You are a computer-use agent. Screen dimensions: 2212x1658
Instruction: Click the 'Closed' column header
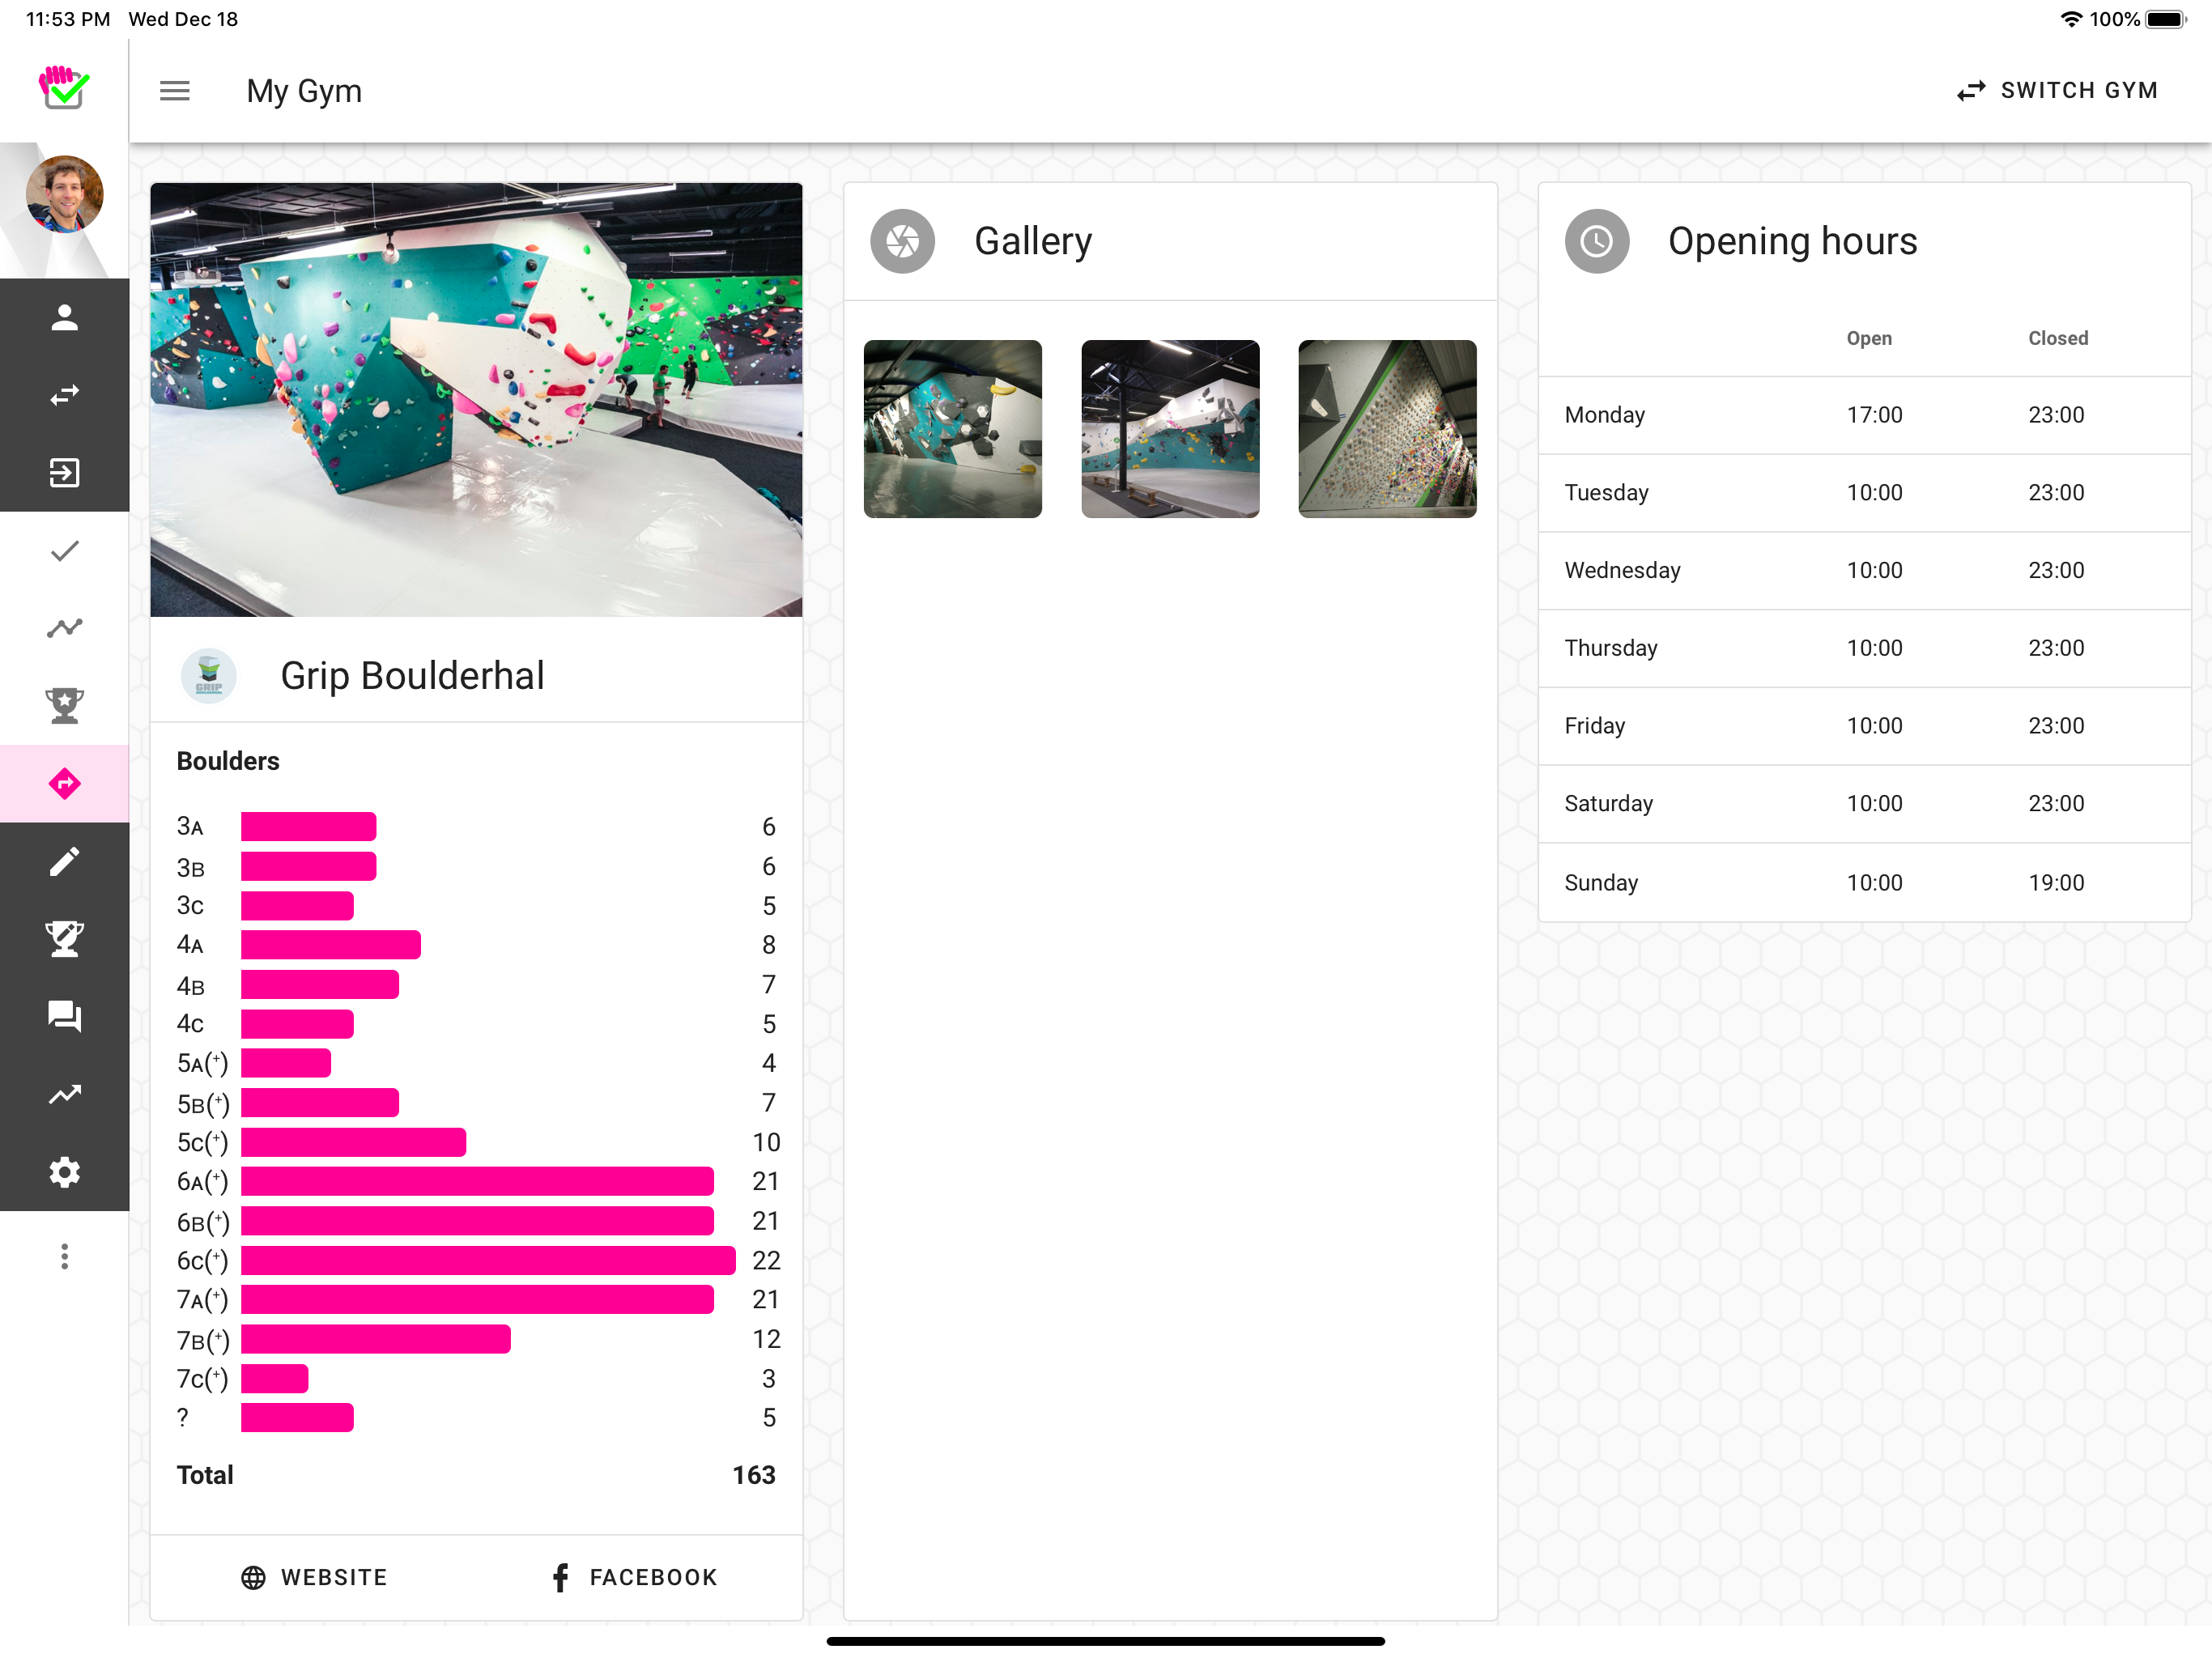(x=2057, y=338)
